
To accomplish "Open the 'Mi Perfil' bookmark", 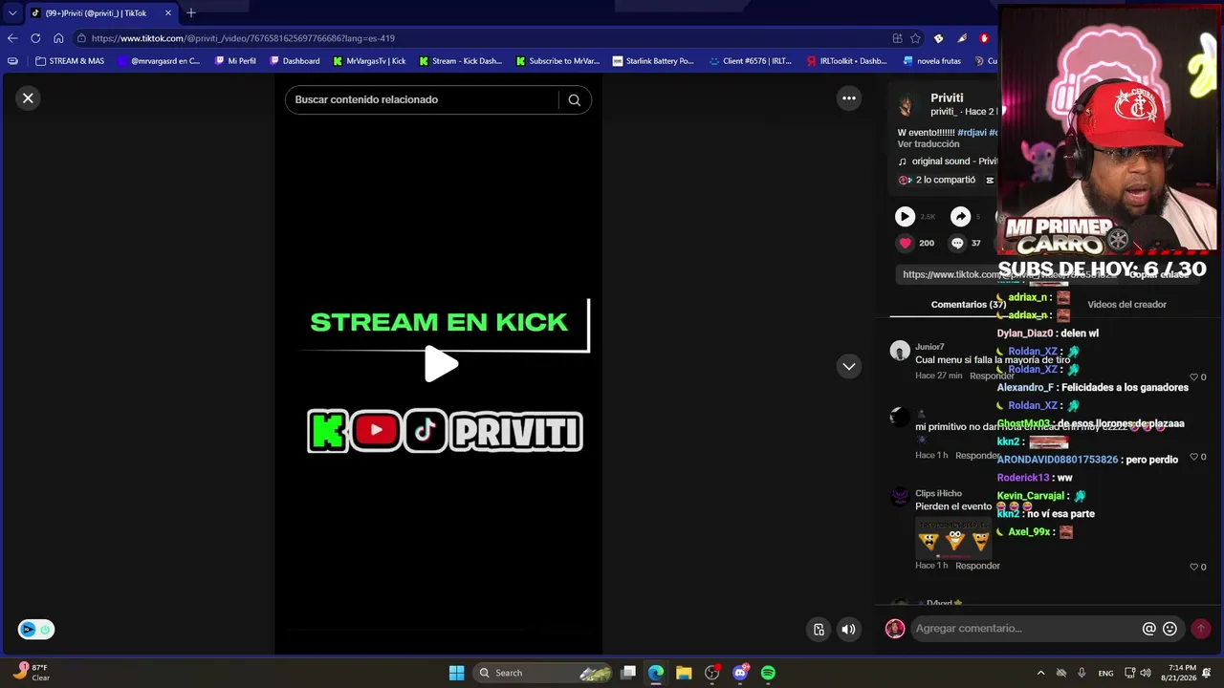I will [x=235, y=61].
